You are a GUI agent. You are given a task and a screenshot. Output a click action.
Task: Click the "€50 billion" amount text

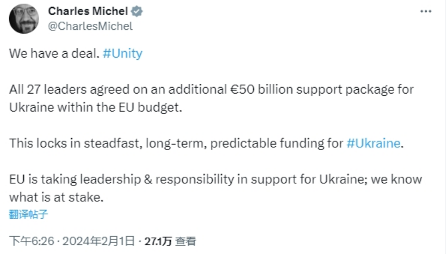(x=249, y=90)
